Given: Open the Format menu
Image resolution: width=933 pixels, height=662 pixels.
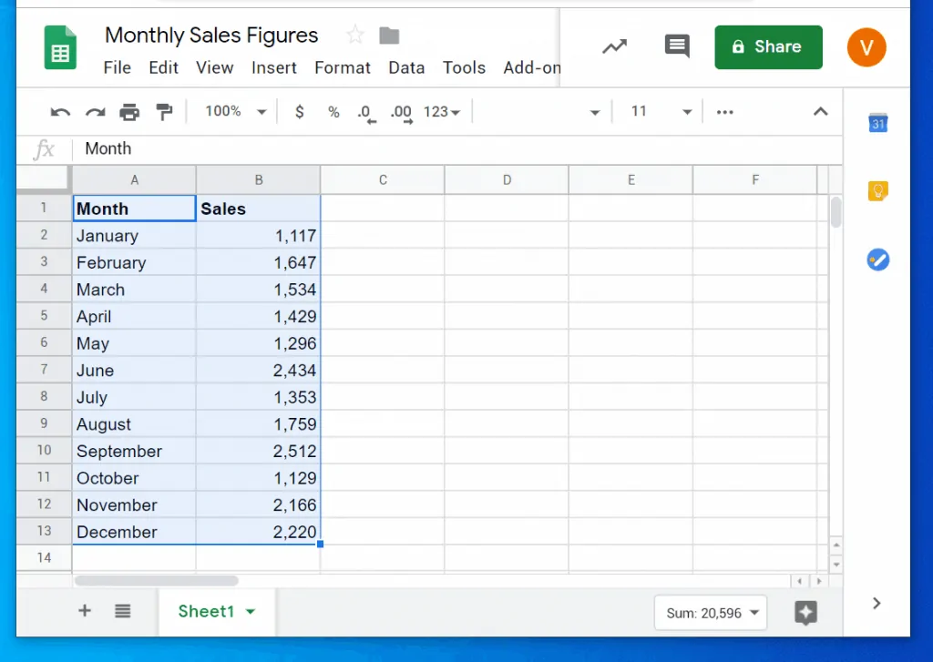Looking at the screenshot, I should [x=342, y=67].
